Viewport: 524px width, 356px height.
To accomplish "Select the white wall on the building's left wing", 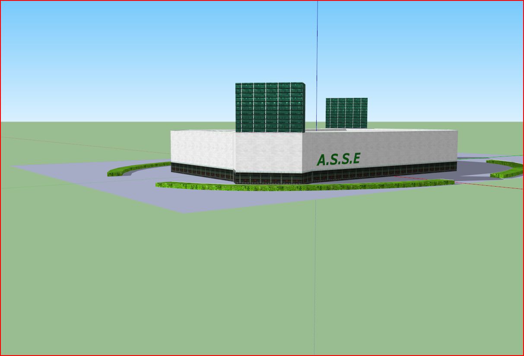I will (x=201, y=147).
